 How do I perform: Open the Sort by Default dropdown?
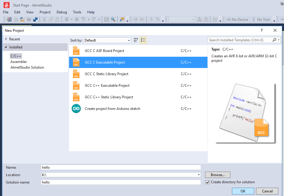tap(107, 40)
